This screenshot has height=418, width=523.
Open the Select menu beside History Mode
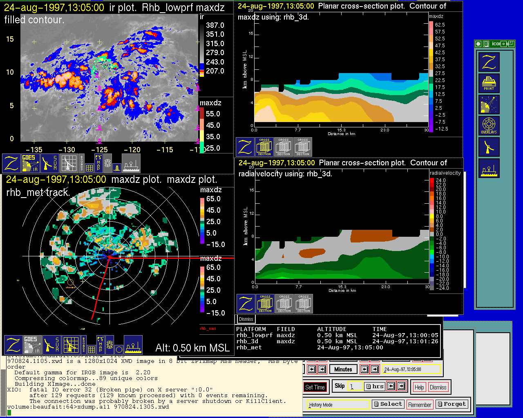(x=388, y=404)
